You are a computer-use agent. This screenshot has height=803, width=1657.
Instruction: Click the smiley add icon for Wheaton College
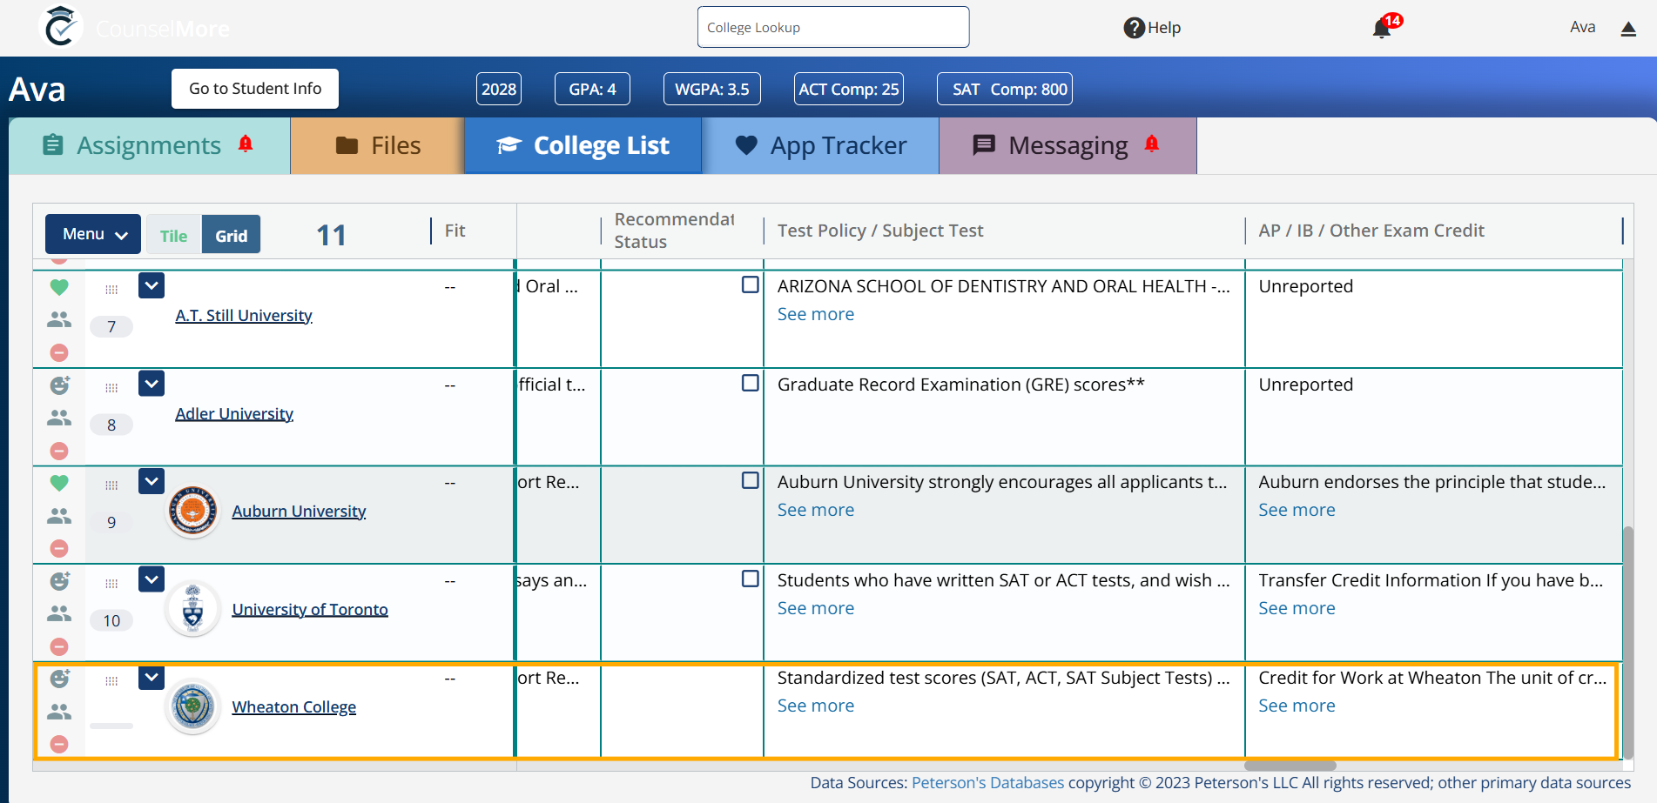pos(59,678)
